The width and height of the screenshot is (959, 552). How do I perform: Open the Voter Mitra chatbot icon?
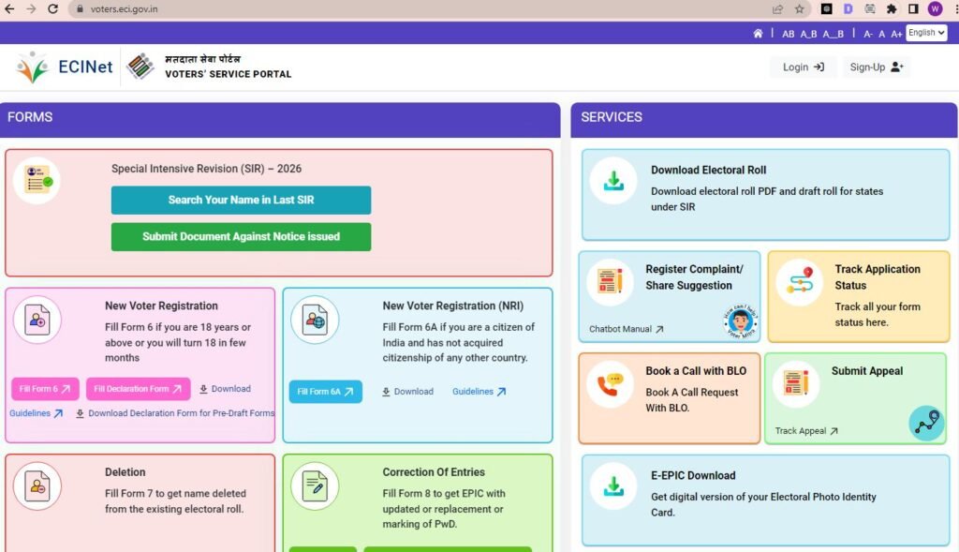point(740,322)
